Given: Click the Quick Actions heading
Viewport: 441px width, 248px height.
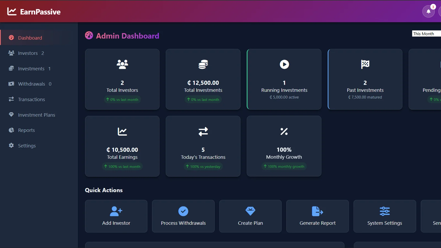Looking at the screenshot, I should (x=104, y=190).
